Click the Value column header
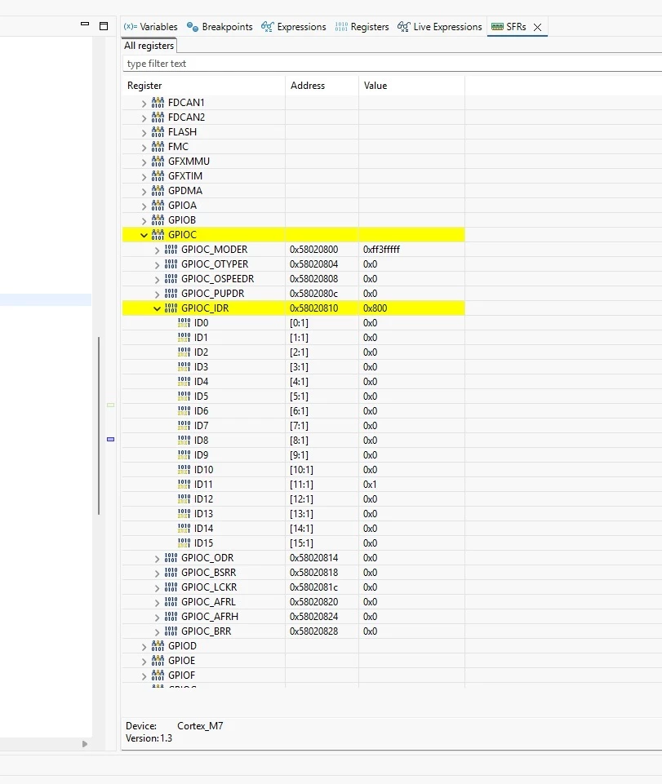 click(411, 86)
